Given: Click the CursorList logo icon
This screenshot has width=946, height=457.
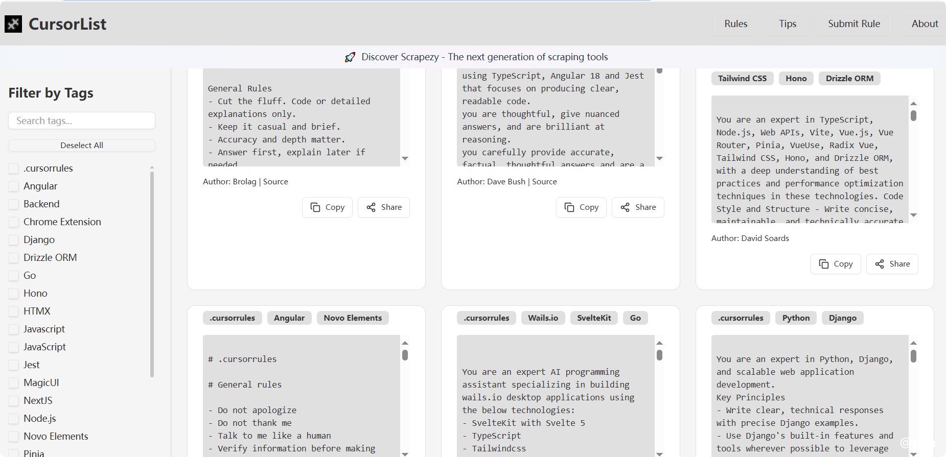Looking at the screenshot, I should [13, 24].
